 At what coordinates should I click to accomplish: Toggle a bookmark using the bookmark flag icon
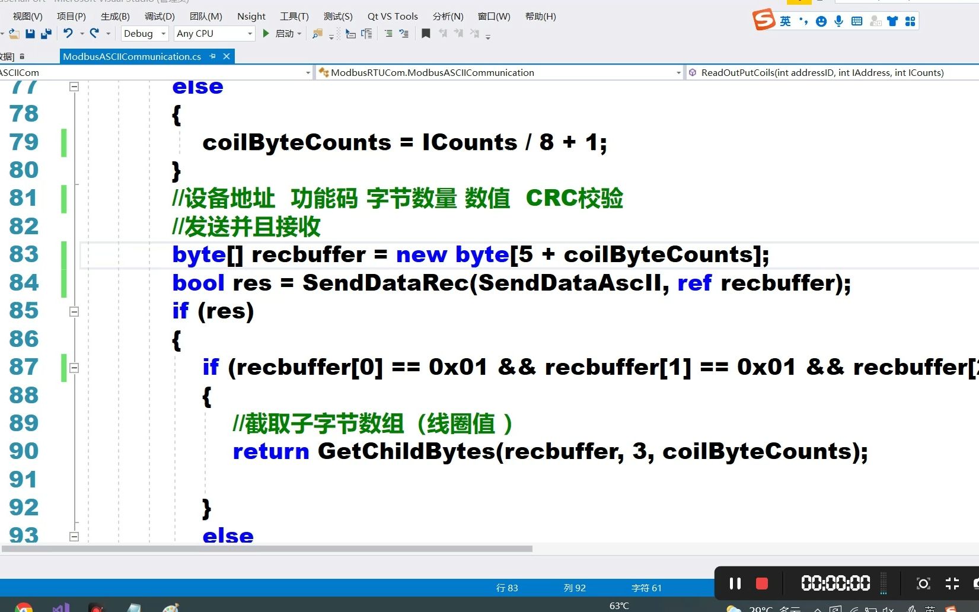click(426, 33)
